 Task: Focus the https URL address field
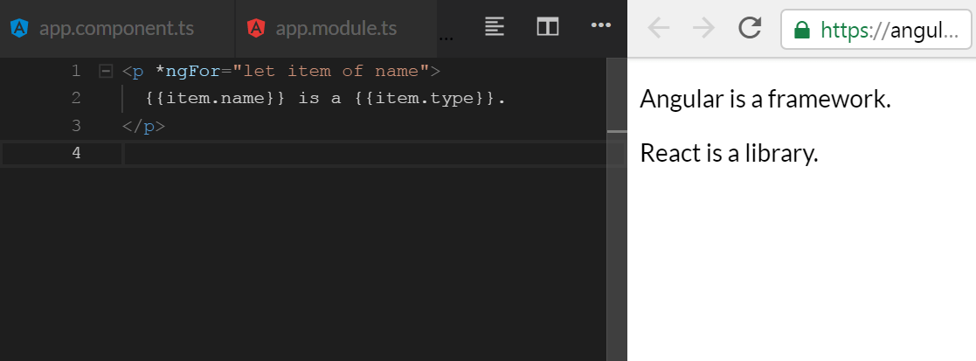coord(876,29)
